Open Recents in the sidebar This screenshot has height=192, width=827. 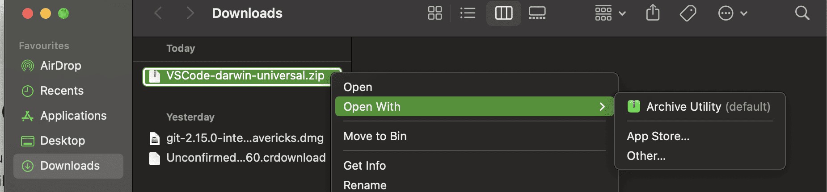62,91
